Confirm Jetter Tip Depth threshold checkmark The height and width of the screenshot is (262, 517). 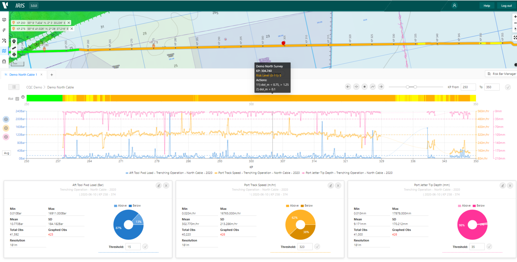tap(489, 247)
